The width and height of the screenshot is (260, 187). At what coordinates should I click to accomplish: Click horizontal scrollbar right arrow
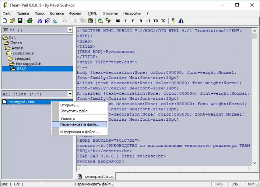point(249,169)
